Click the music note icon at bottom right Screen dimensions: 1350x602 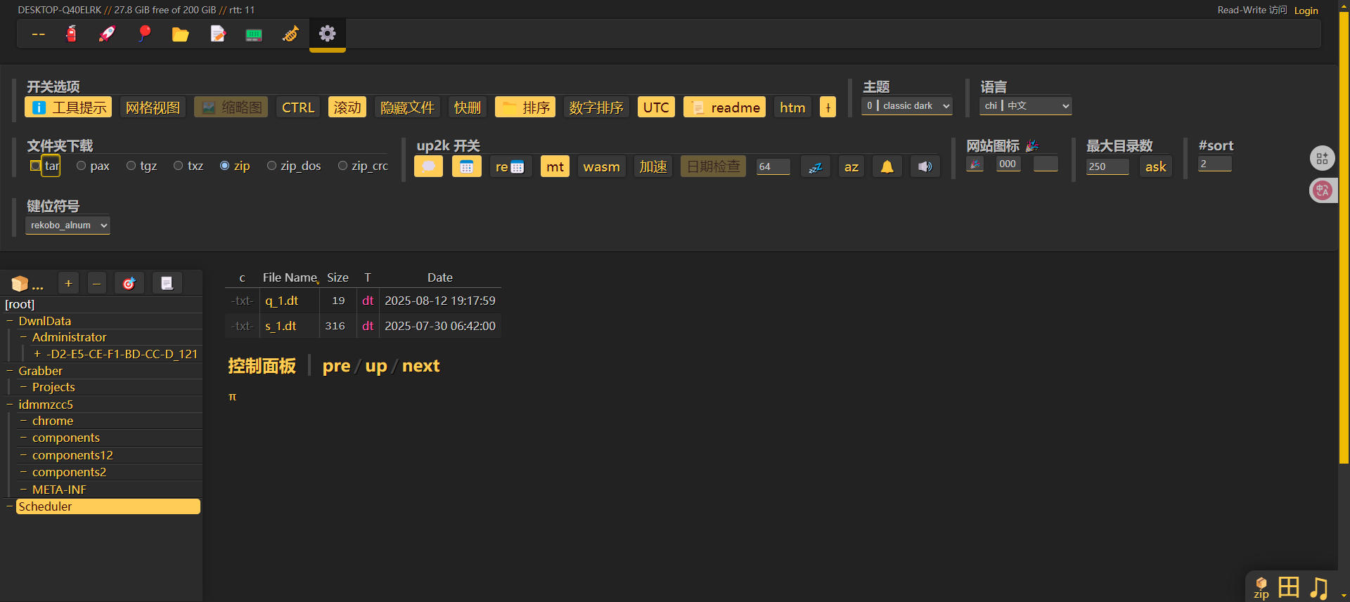(x=1318, y=587)
